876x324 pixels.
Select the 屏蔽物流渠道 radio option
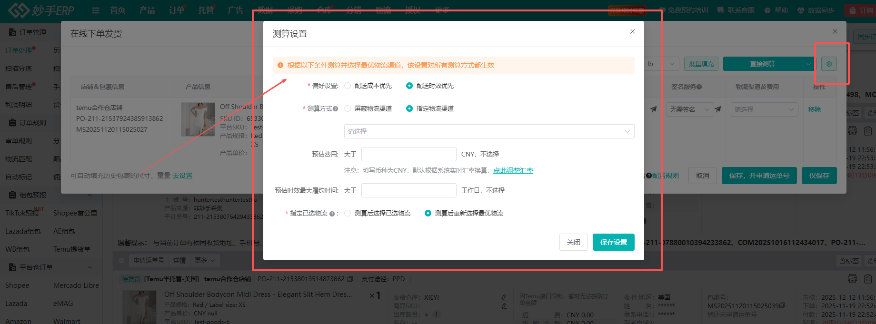click(x=348, y=108)
